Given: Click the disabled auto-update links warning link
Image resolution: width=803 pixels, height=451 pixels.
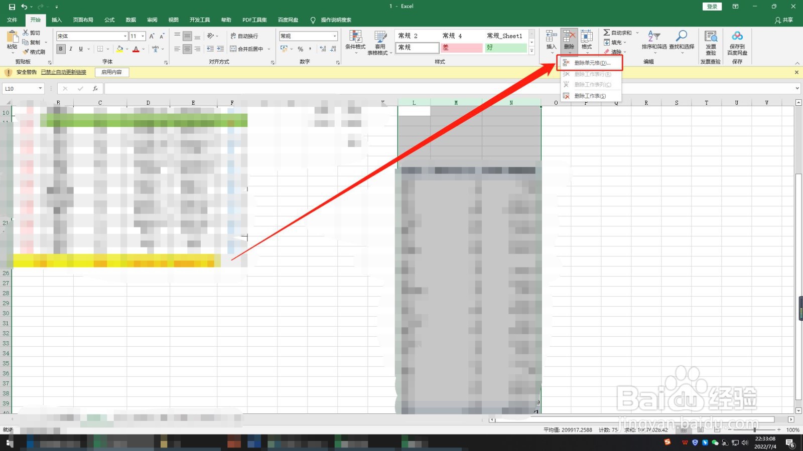Looking at the screenshot, I should click(x=63, y=72).
